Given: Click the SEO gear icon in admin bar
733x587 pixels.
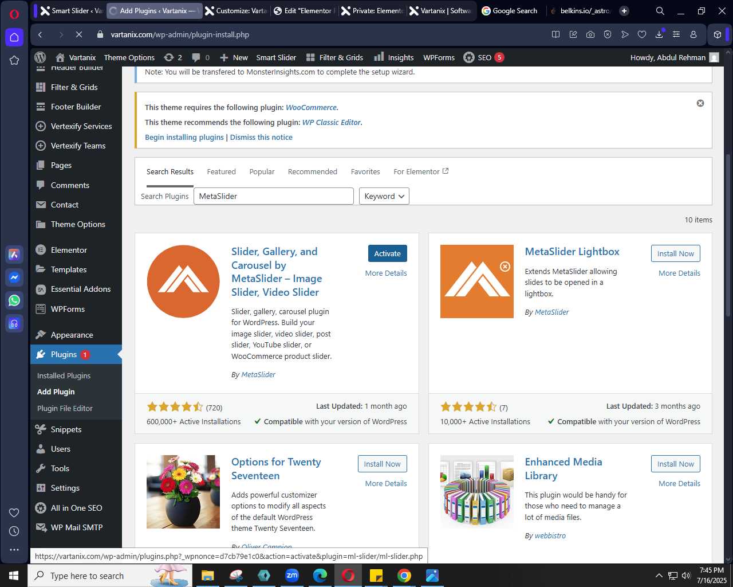Looking at the screenshot, I should coord(469,57).
